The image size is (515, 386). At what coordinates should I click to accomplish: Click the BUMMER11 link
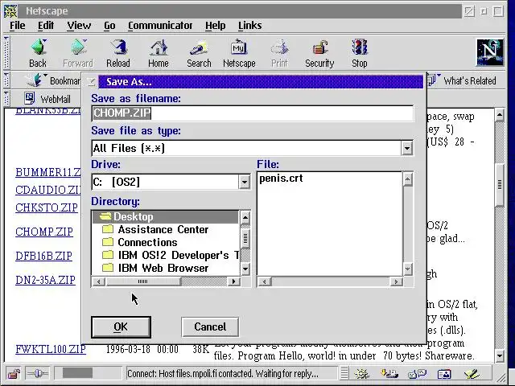coord(48,172)
